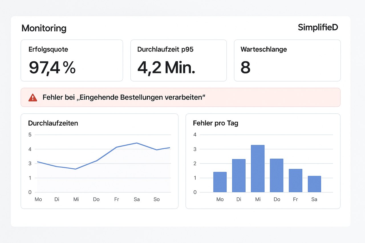Click the red warning triangle icon
The width and height of the screenshot is (365, 243).
(33, 97)
